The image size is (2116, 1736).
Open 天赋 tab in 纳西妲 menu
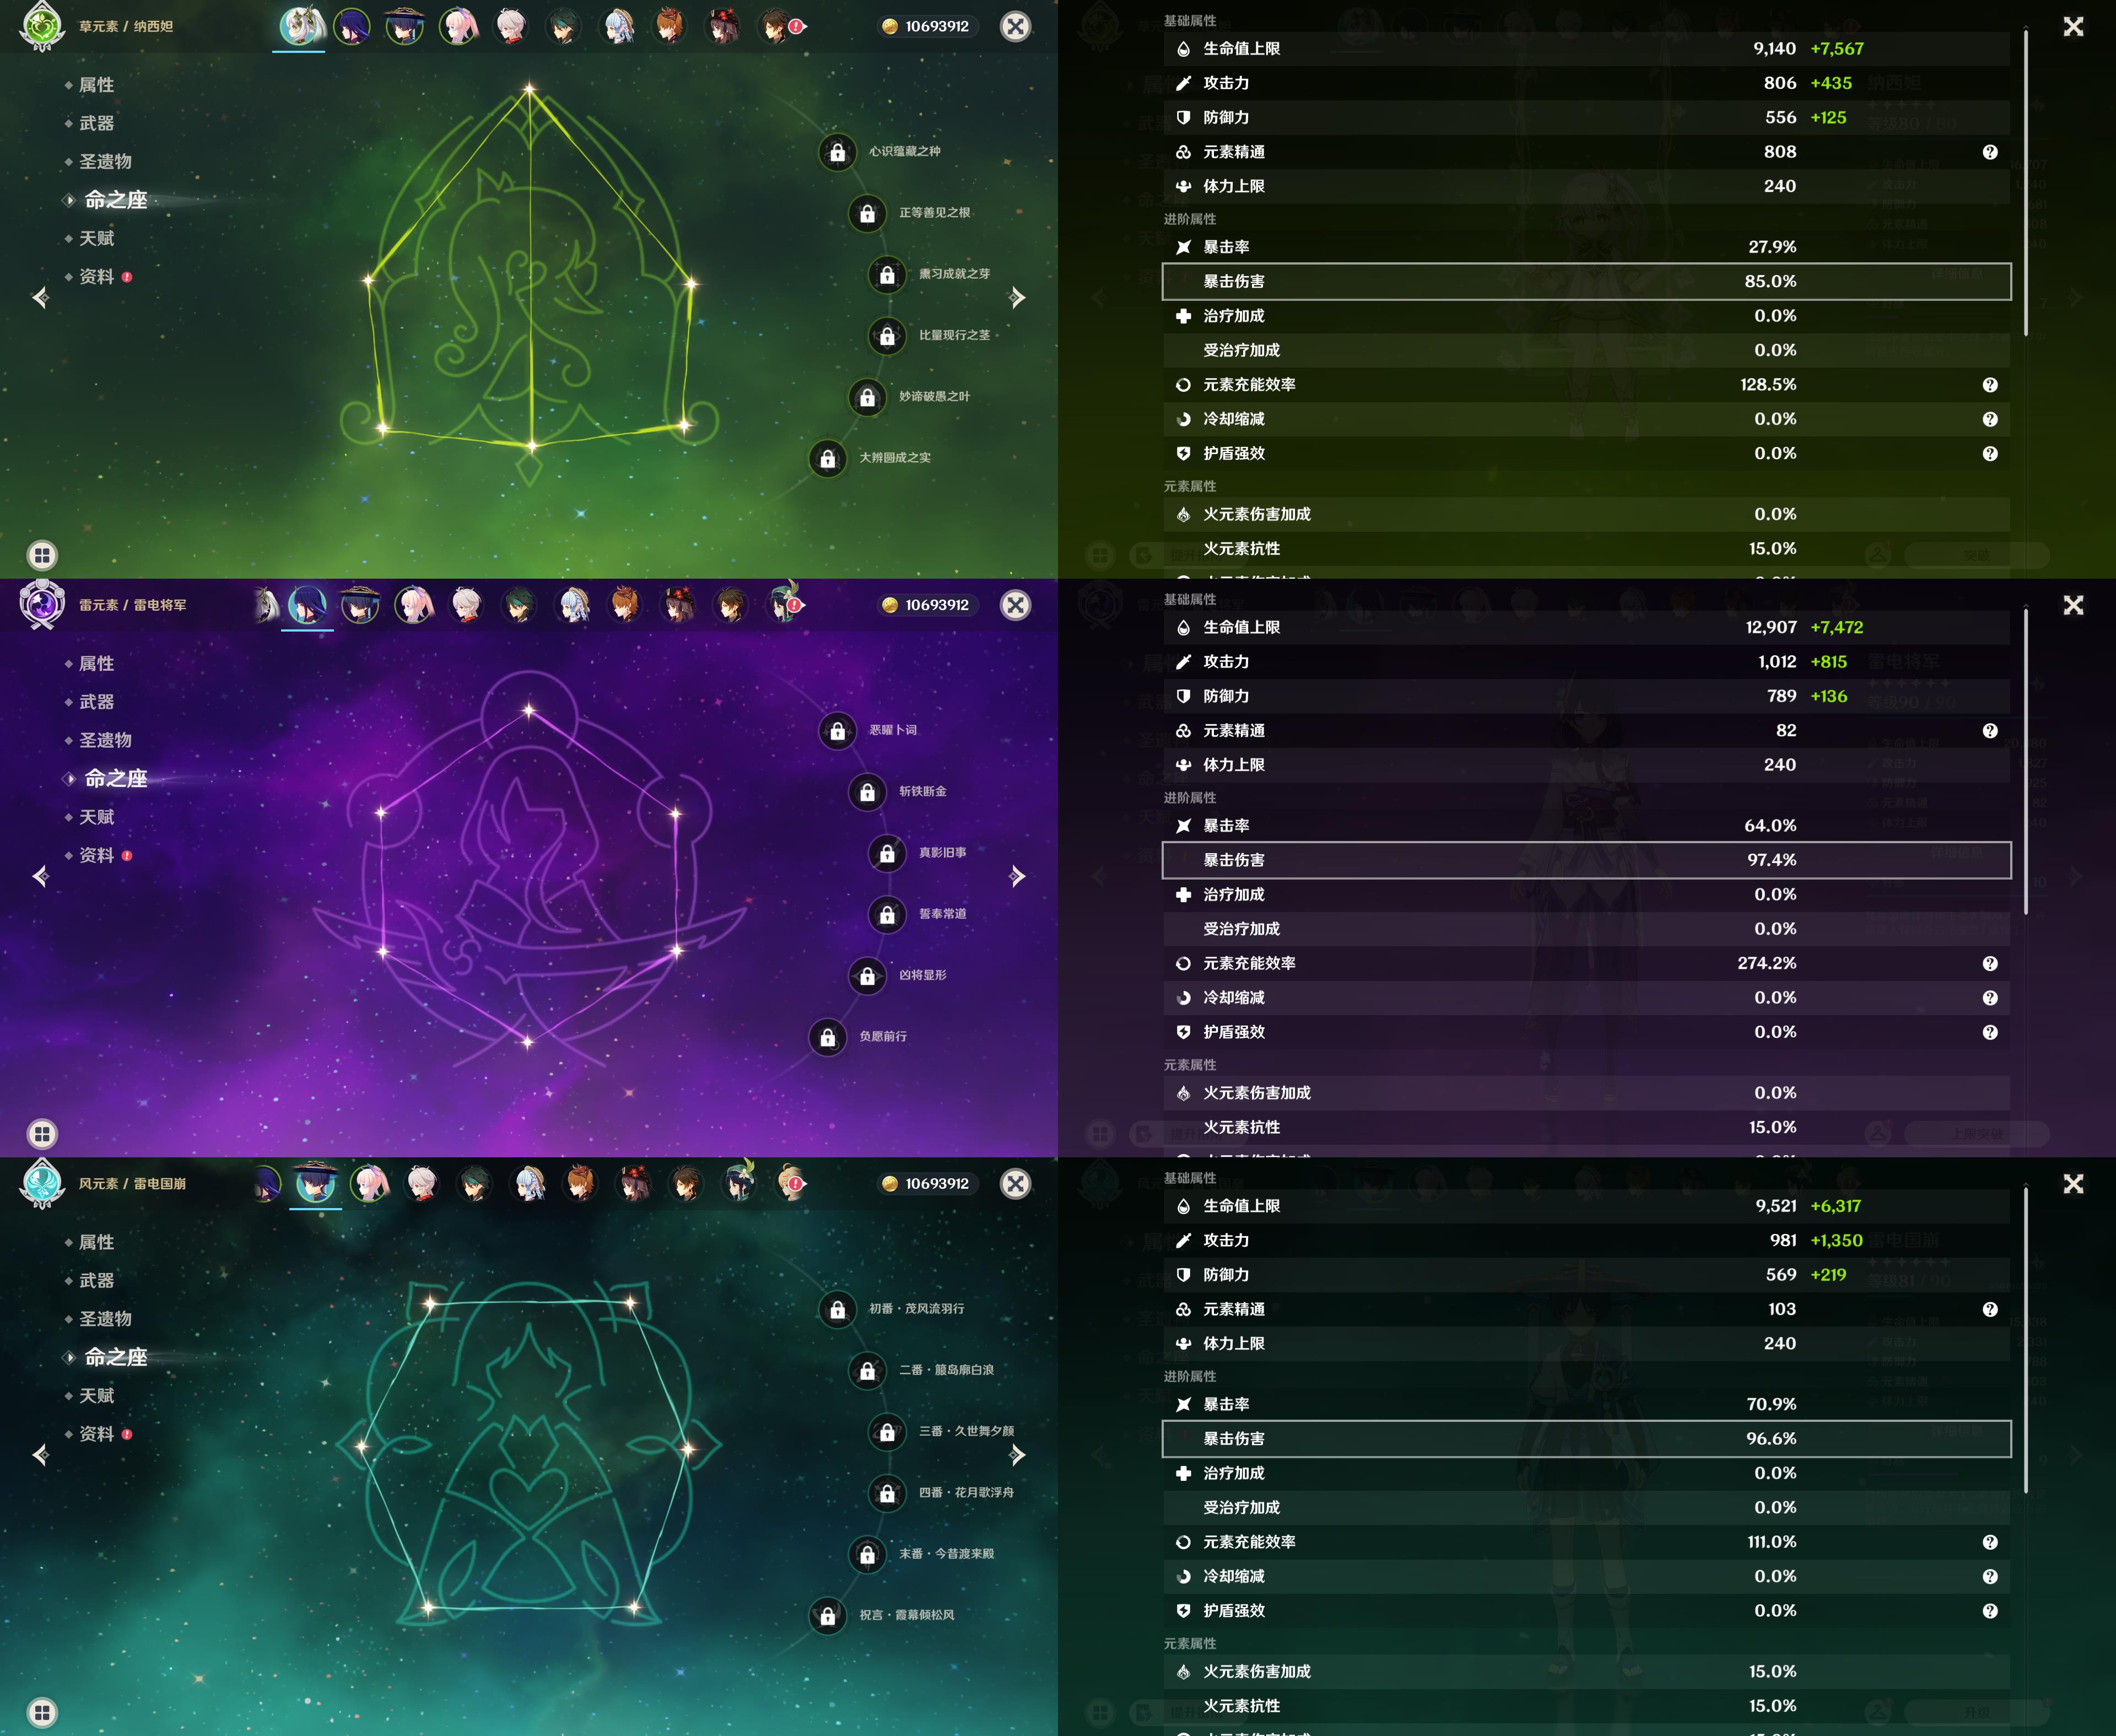(x=97, y=238)
